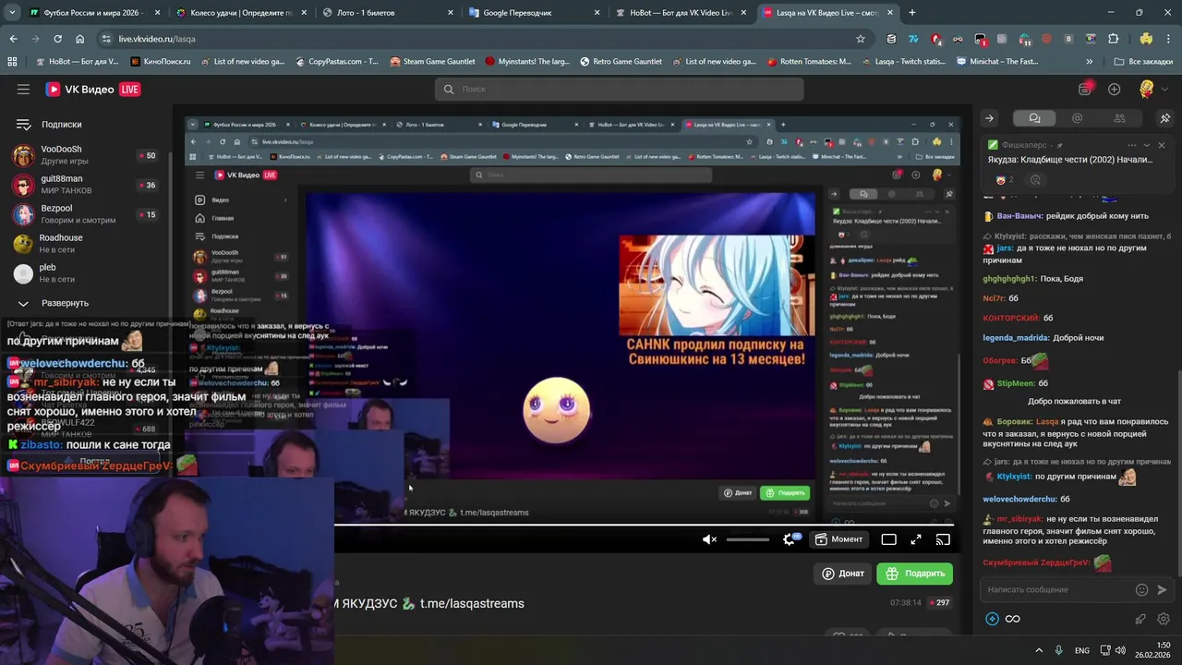Collapse the chat panel with arrow icon
This screenshot has height=665, width=1182.
click(x=989, y=118)
